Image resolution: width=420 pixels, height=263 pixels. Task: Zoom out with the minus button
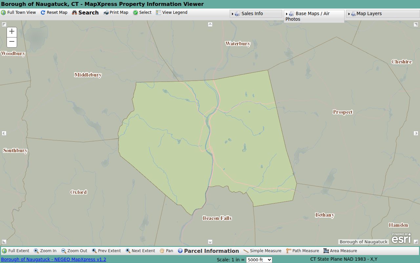[x=12, y=42]
